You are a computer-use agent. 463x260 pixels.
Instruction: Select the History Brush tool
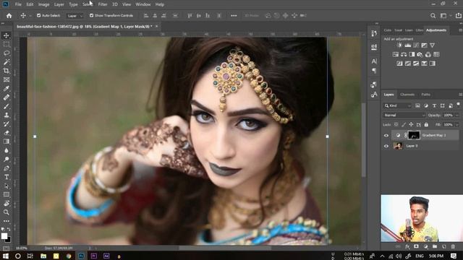pyautogui.click(x=7, y=124)
